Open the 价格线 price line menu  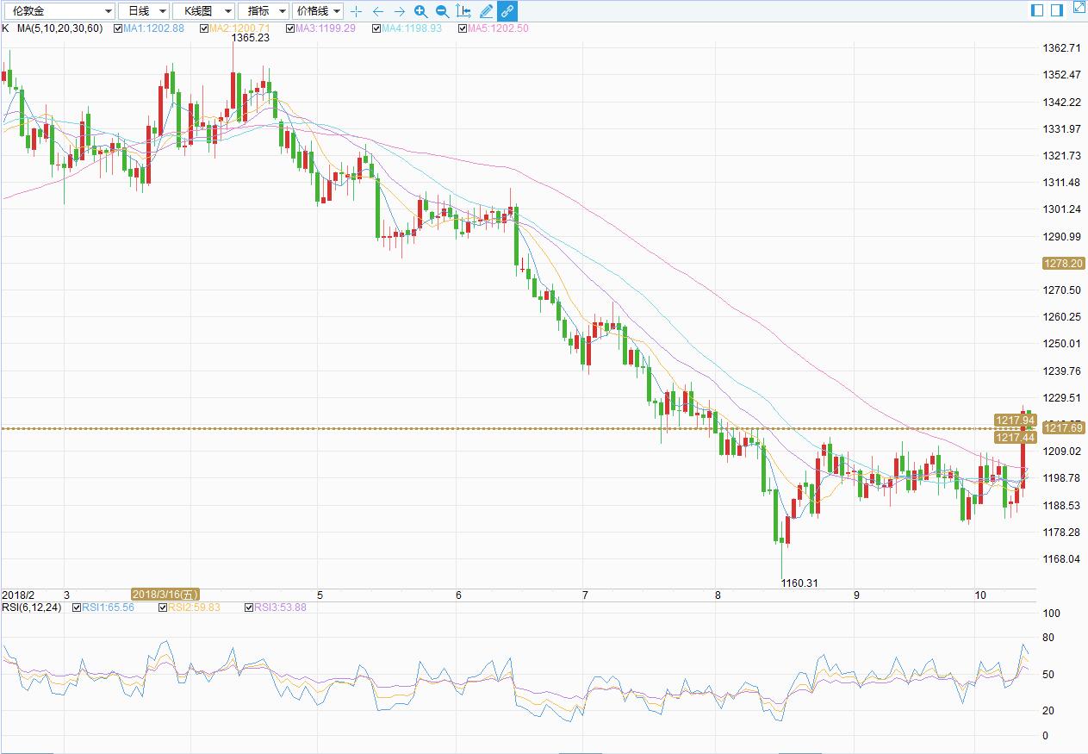(x=318, y=11)
